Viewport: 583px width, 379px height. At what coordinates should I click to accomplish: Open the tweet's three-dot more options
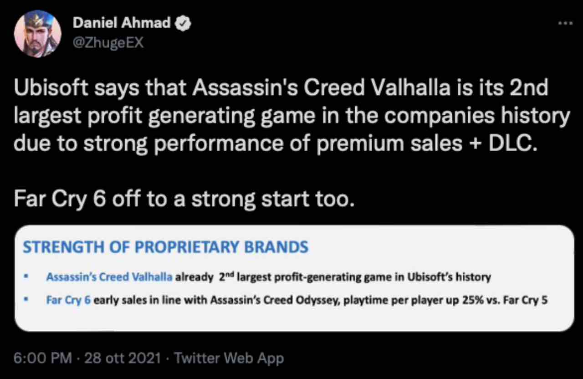[x=565, y=23]
